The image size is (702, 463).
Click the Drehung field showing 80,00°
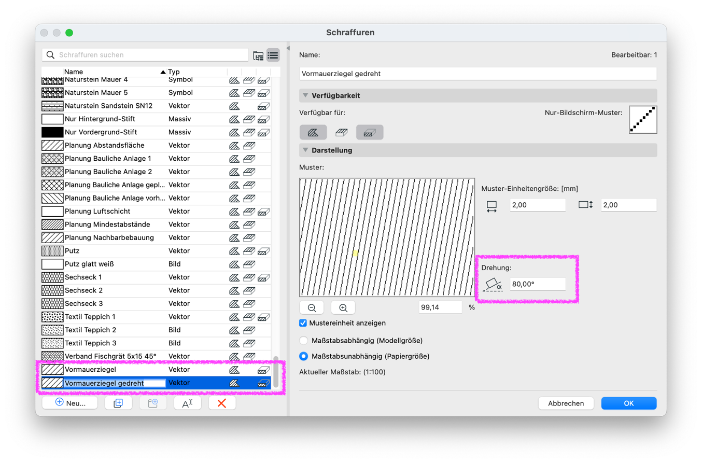click(x=538, y=284)
